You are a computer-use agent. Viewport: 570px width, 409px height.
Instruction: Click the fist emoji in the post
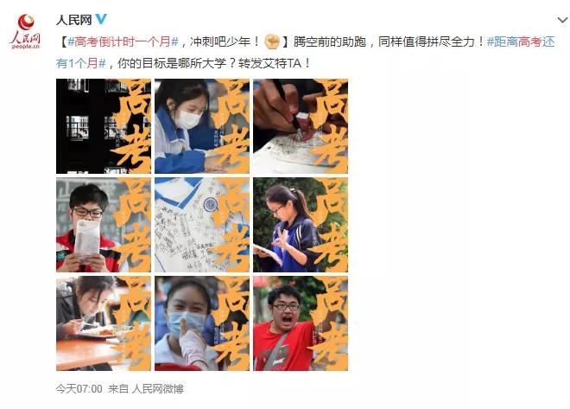click(x=271, y=42)
